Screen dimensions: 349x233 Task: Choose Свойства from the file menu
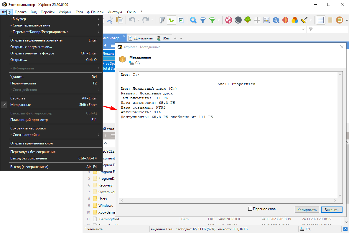coord(51,98)
